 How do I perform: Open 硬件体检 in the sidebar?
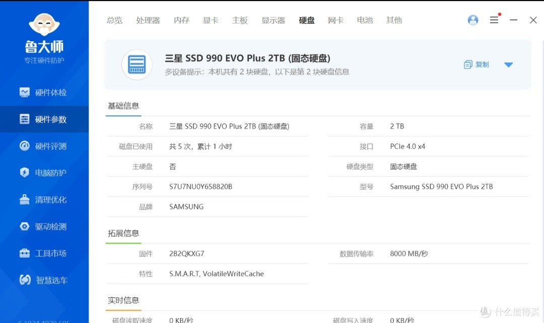44,93
